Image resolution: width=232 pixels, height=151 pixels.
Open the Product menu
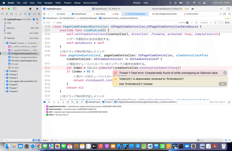[x=68, y=3]
